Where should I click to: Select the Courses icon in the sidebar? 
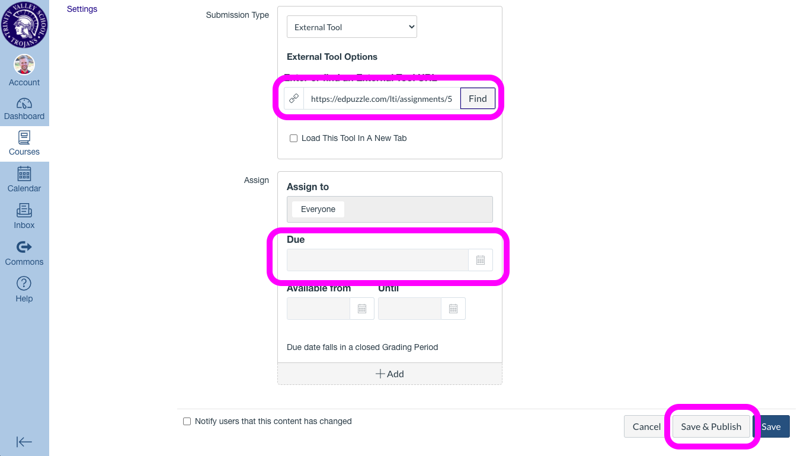24,143
